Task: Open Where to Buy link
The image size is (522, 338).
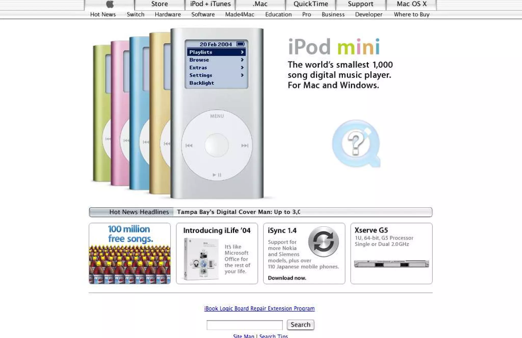Action: pyautogui.click(x=412, y=15)
